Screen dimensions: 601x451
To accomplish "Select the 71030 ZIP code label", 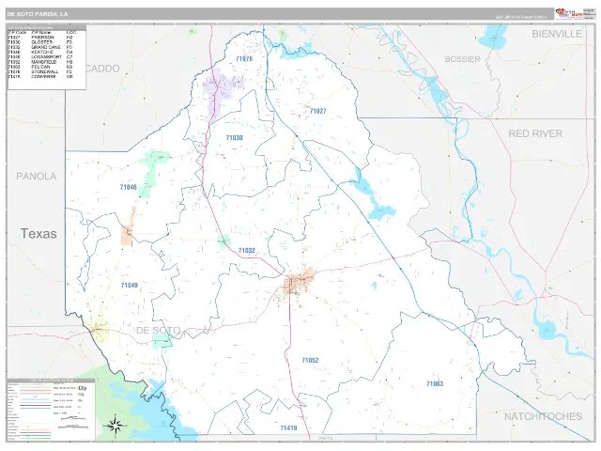I will click(234, 138).
